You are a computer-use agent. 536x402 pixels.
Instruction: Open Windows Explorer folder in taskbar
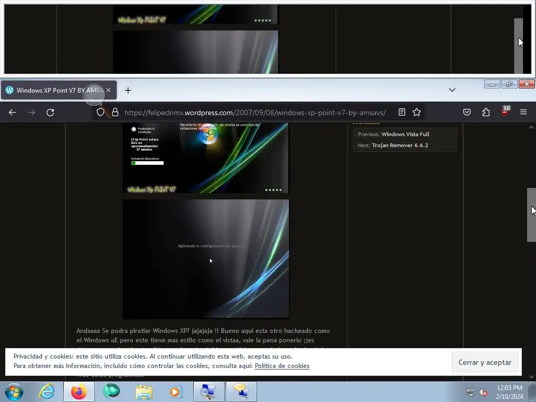tap(144, 392)
